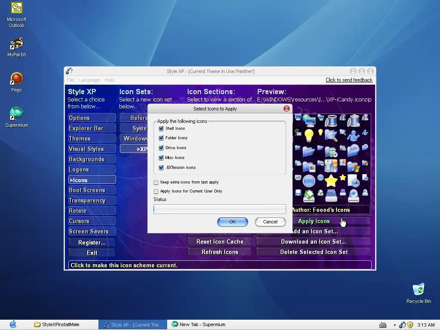The width and height of the screenshot is (440, 330).
Task: Click the large folder with photo preview icon
Action: point(309,166)
